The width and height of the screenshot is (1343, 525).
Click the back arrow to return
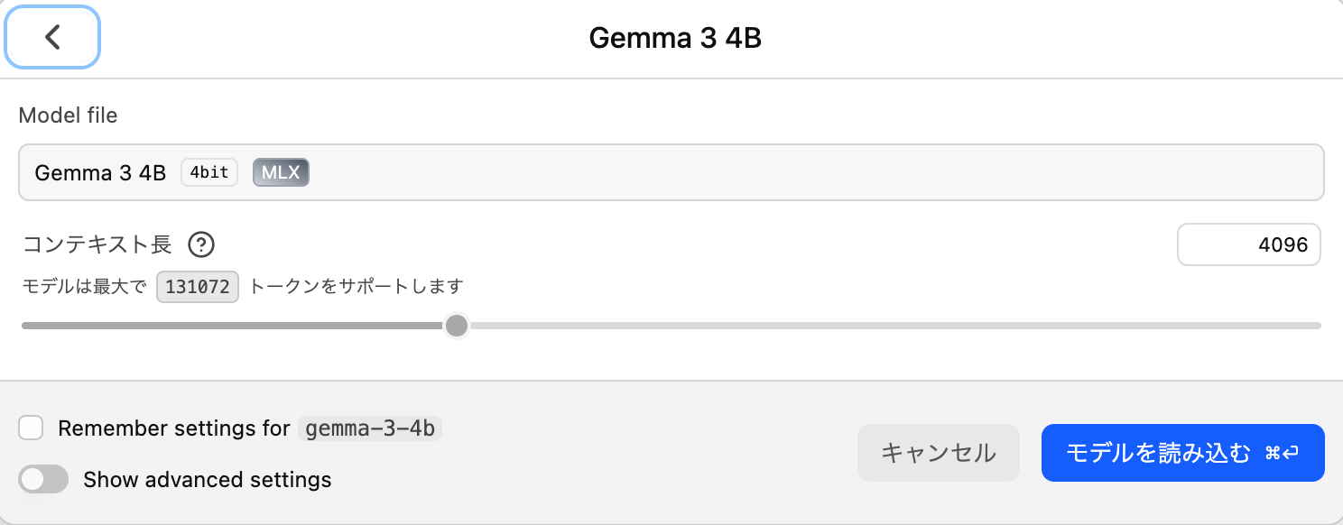[x=51, y=37]
